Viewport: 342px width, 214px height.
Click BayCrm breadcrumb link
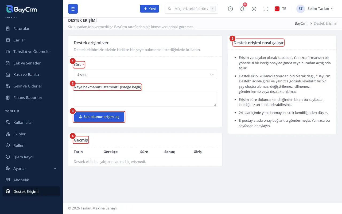tap(301, 24)
